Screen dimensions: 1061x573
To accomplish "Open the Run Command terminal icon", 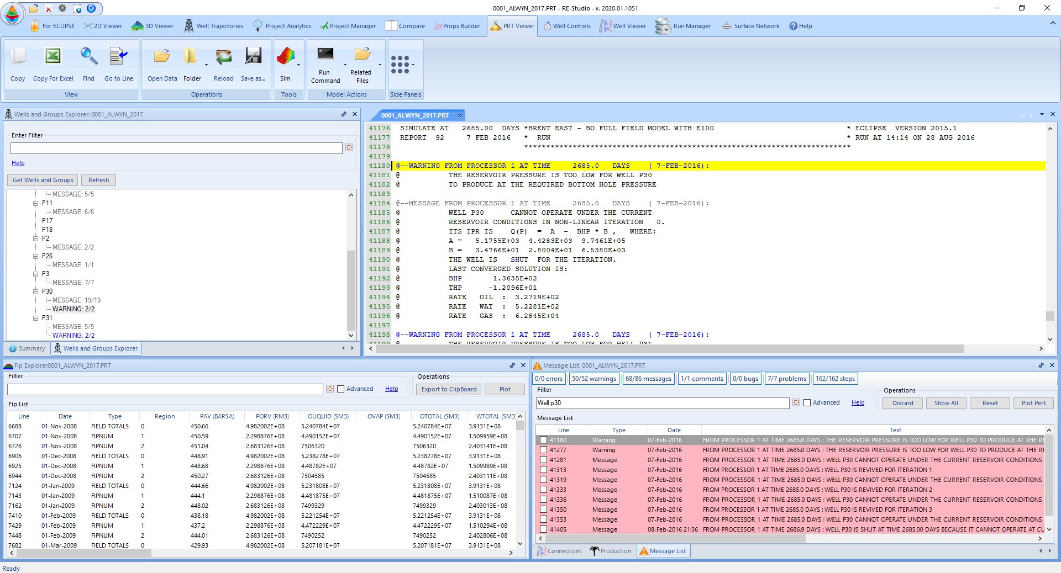I will coord(325,54).
